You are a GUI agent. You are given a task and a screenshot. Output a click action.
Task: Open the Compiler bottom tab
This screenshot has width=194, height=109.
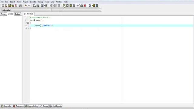tap(6, 106)
